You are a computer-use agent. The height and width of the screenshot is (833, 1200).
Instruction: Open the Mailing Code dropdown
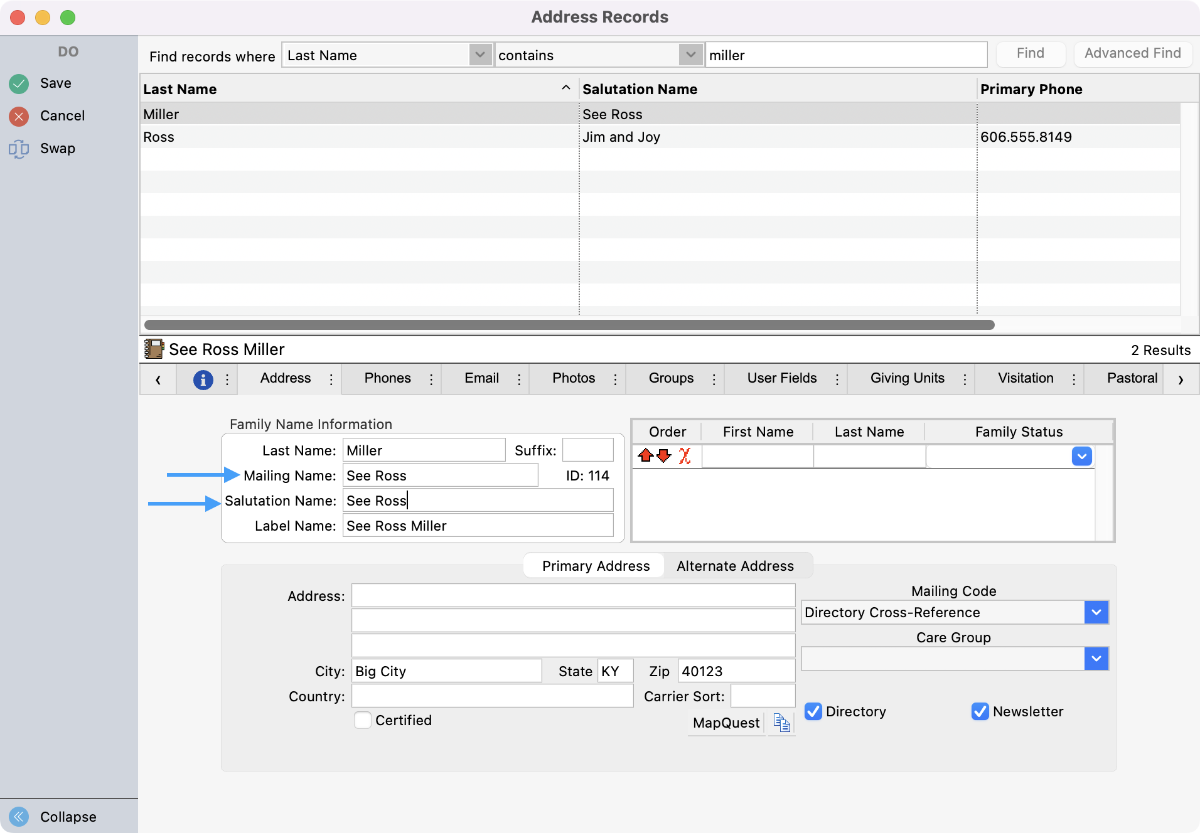tap(1096, 612)
